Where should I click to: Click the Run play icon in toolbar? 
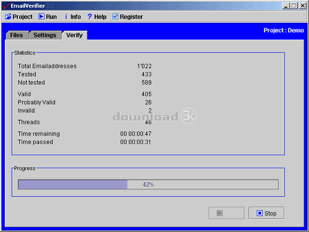41,17
